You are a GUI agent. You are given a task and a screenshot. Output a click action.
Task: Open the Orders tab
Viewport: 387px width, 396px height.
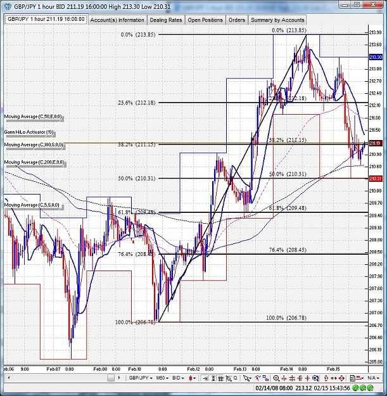pos(237,20)
